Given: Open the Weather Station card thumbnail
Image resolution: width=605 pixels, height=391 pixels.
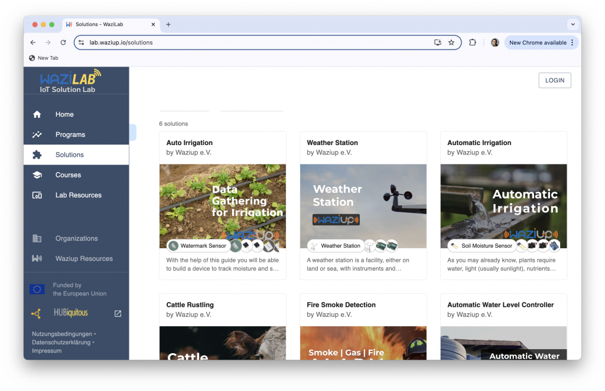Looking at the screenshot, I should coord(363,206).
